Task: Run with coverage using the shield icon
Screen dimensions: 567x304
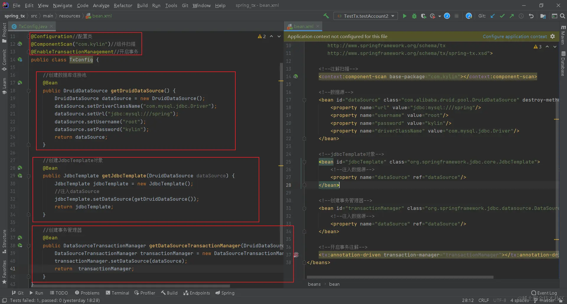Action: coord(423,16)
